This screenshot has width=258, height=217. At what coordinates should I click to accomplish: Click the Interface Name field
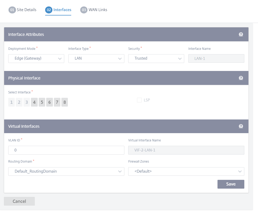(216, 59)
